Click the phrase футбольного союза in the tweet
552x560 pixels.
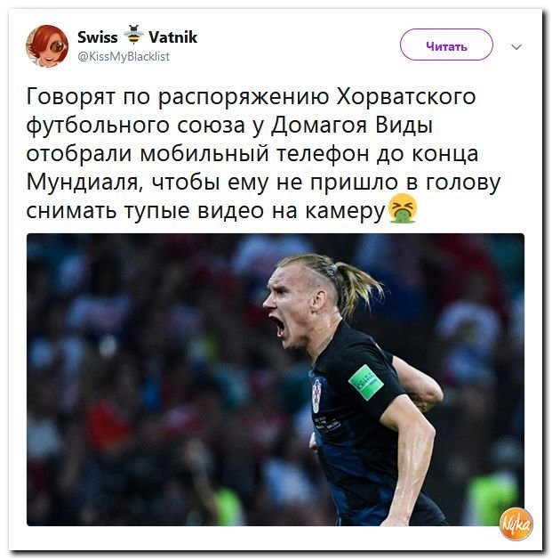tap(135, 126)
